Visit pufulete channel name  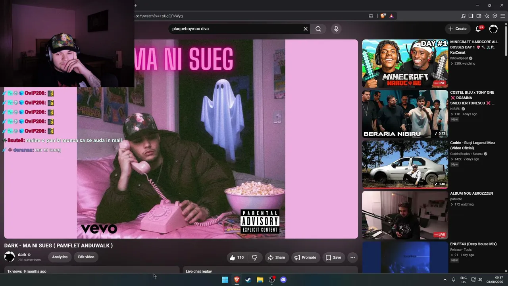pyautogui.click(x=456, y=199)
